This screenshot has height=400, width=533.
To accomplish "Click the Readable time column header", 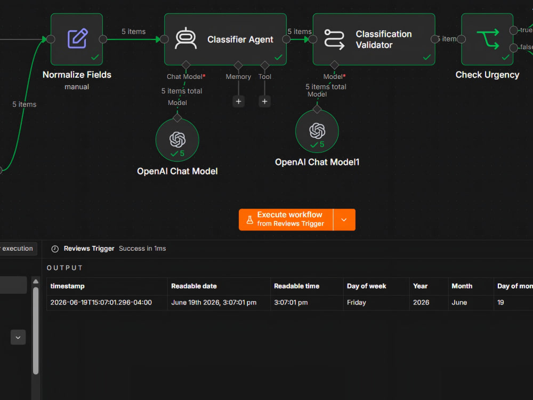I will pyautogui.click(x=307, y=286).
